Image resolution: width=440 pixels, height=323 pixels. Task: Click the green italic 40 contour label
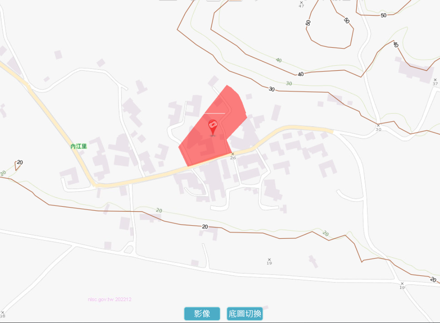click(279, 60)
